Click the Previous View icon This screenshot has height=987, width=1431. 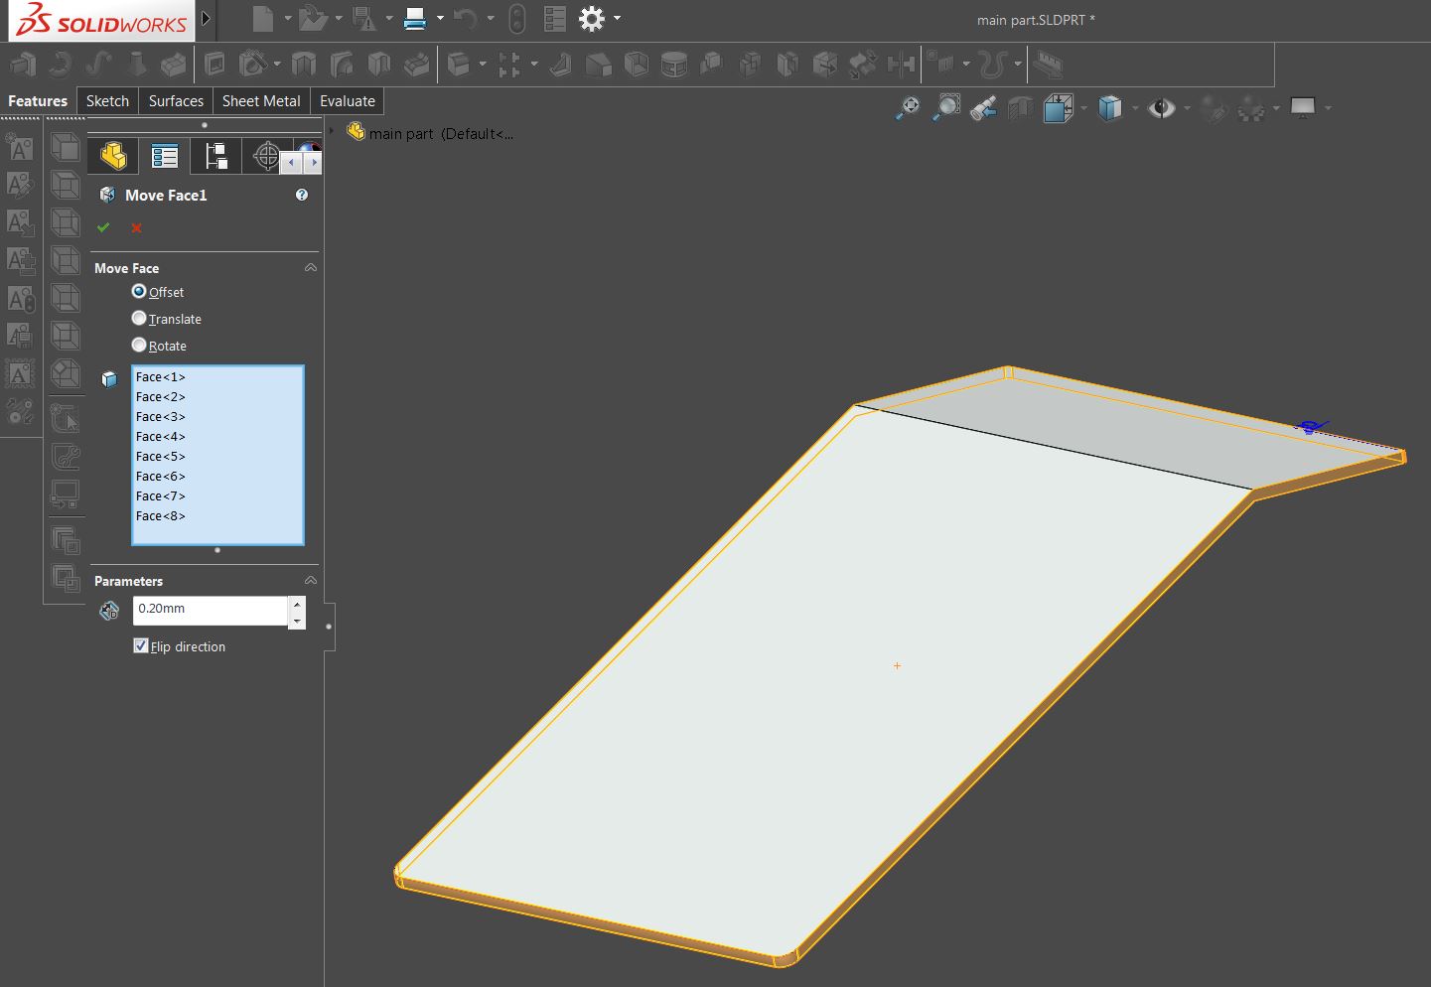point(983,107)
